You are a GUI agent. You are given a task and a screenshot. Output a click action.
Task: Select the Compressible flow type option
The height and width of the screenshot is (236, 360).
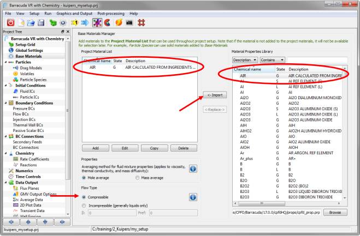(84, 197)
